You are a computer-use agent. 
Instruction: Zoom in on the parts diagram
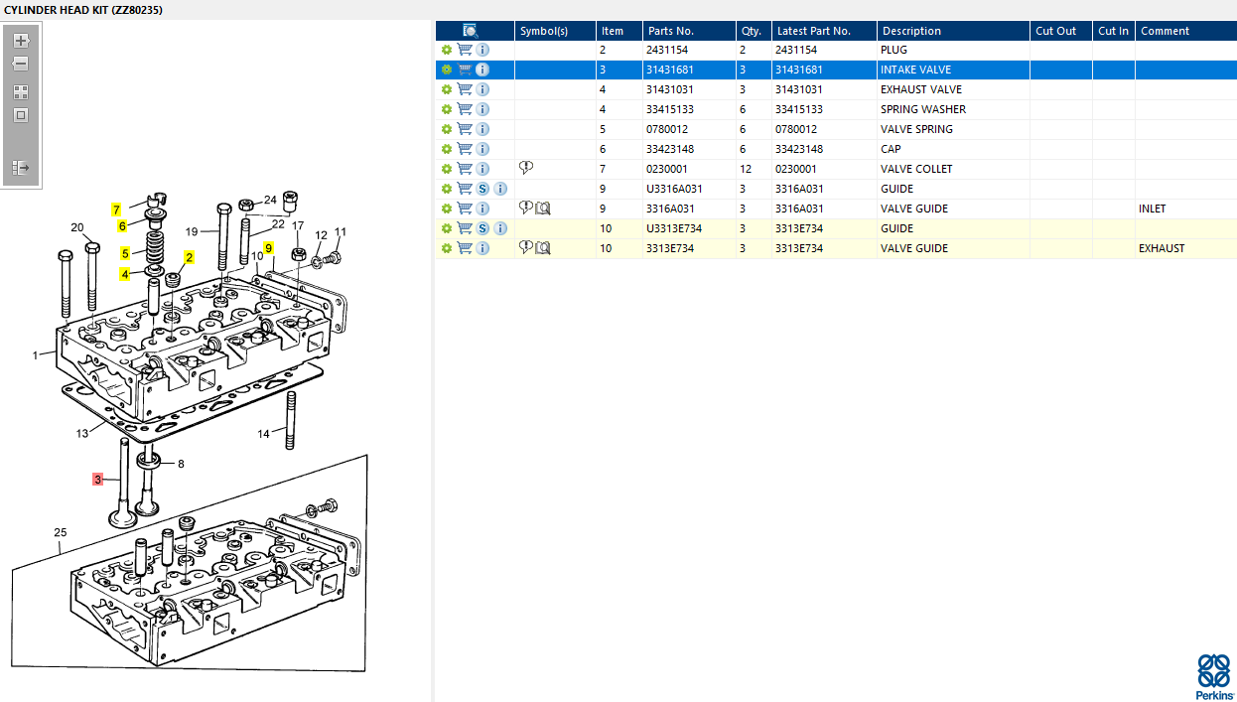click(21, 41)
